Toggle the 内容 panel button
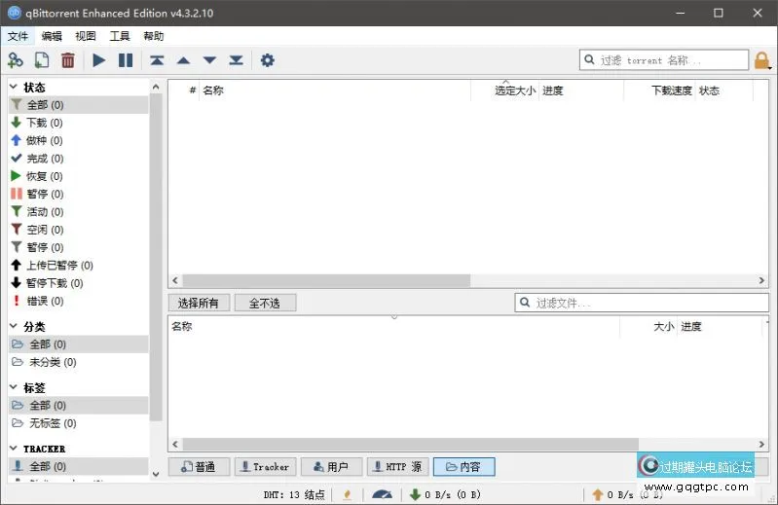This screenshot has height=505, width=778. [463, 467]
